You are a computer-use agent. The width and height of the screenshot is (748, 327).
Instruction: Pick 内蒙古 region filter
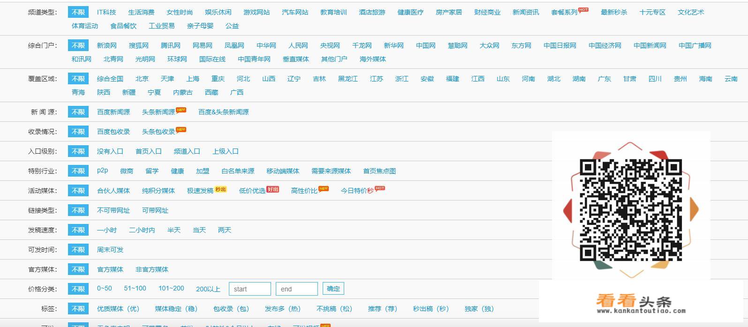pyautogui.click(x=183, y=92)
